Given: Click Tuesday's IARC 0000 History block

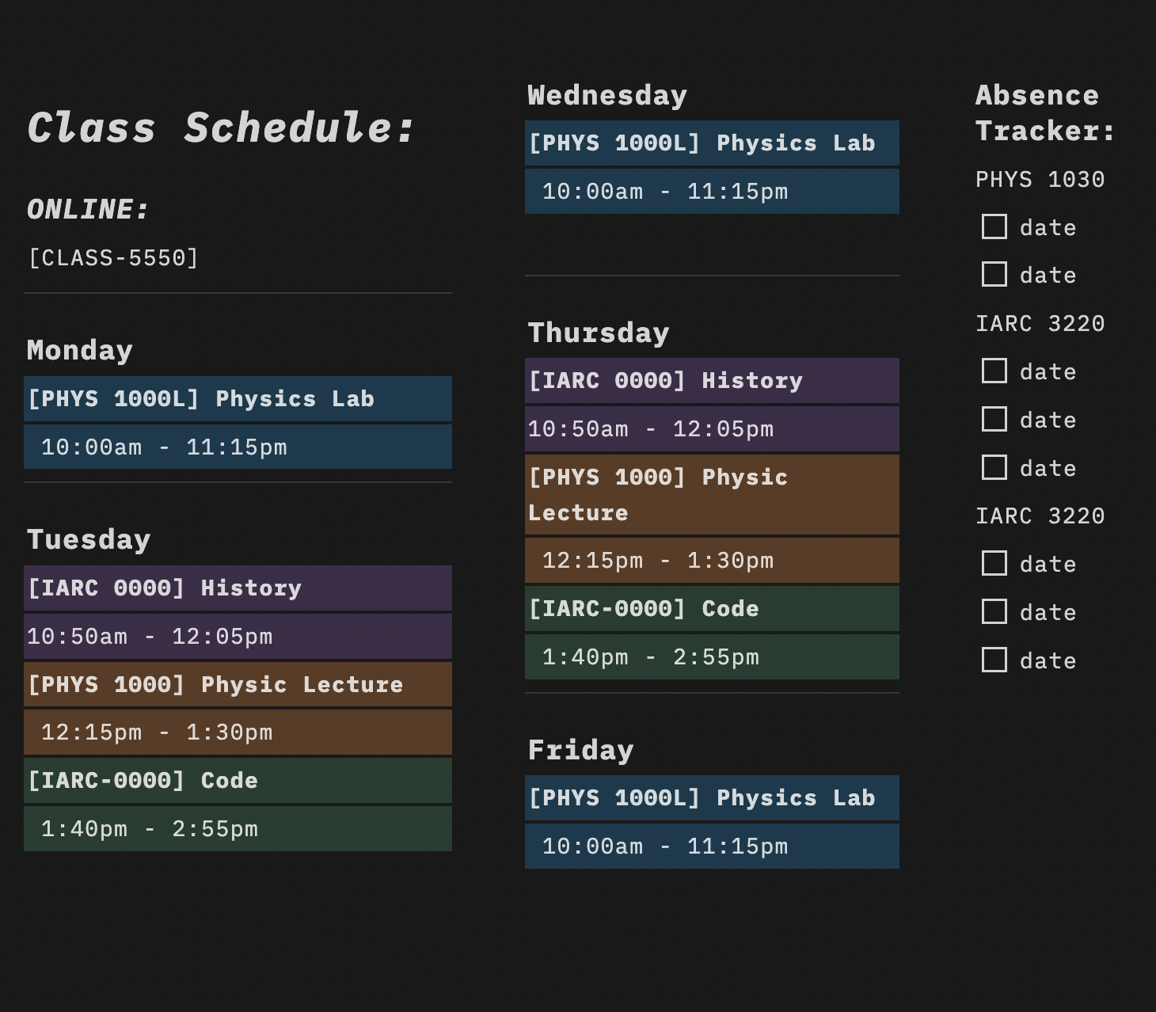Looking at the screenshot, I should 238,588.
